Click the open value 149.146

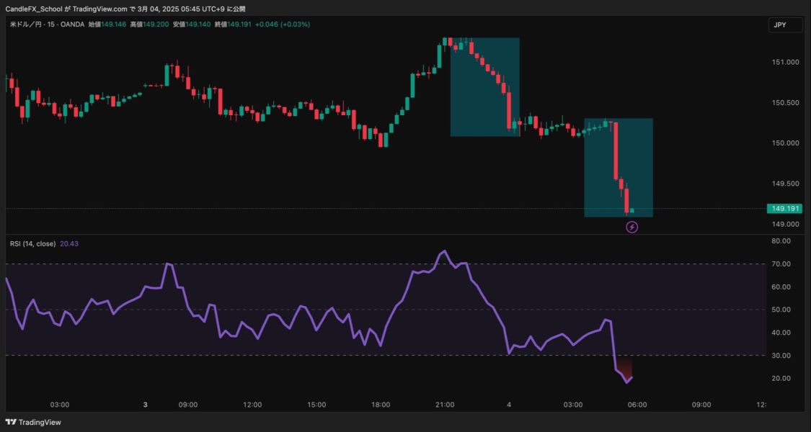coord(115,24)
